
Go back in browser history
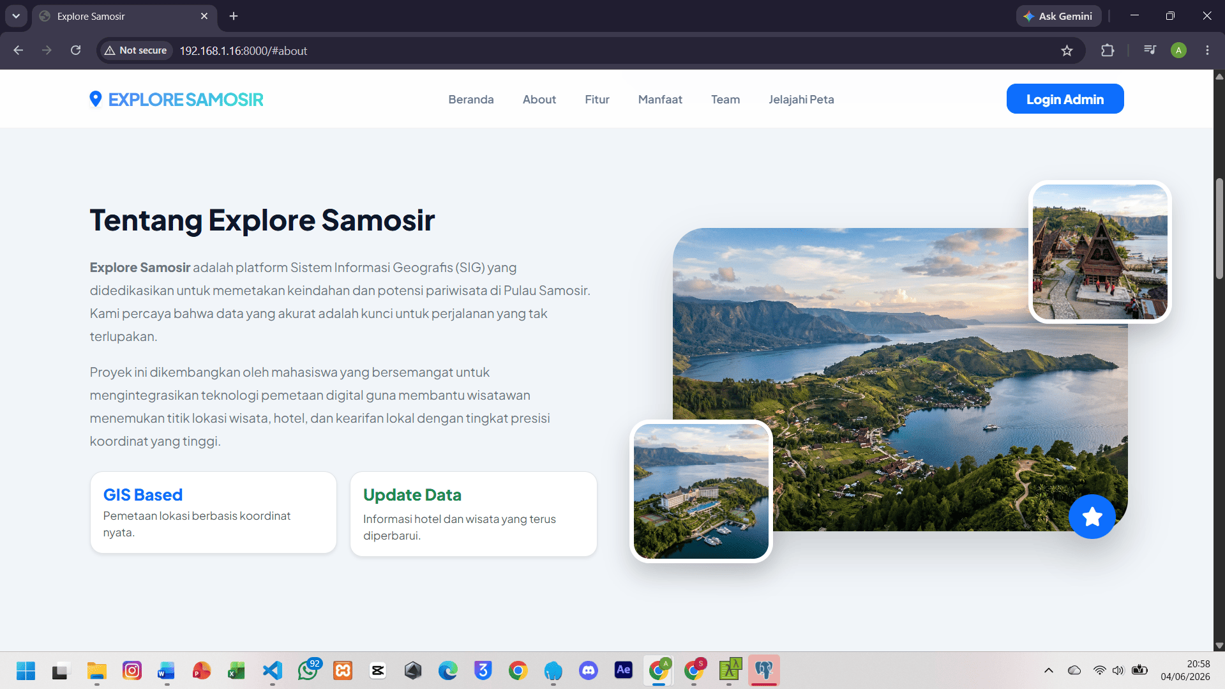click(x=18, y=50)
